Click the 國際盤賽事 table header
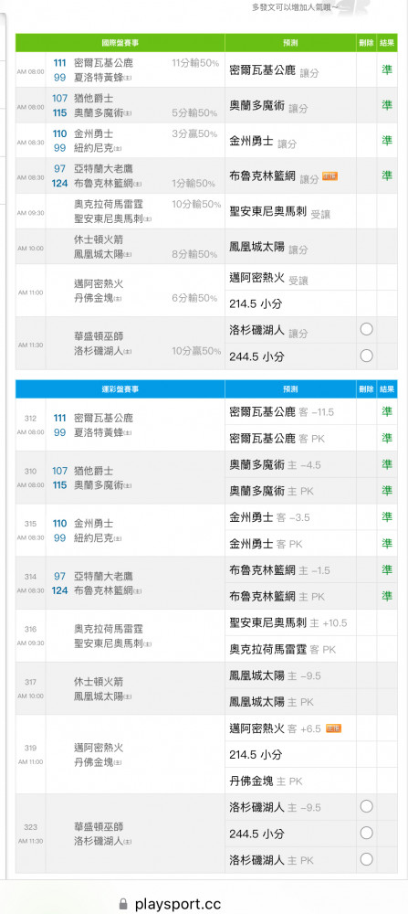Screen dimensions: 408x914 tap(120, 43)
